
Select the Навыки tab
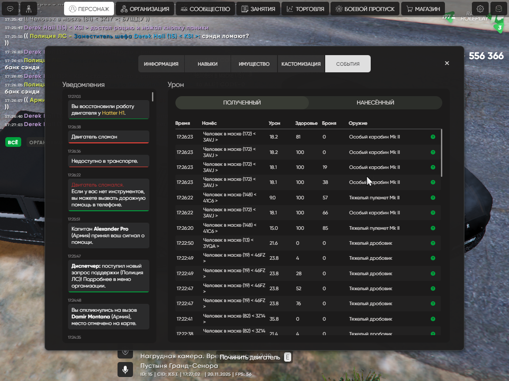208,64
